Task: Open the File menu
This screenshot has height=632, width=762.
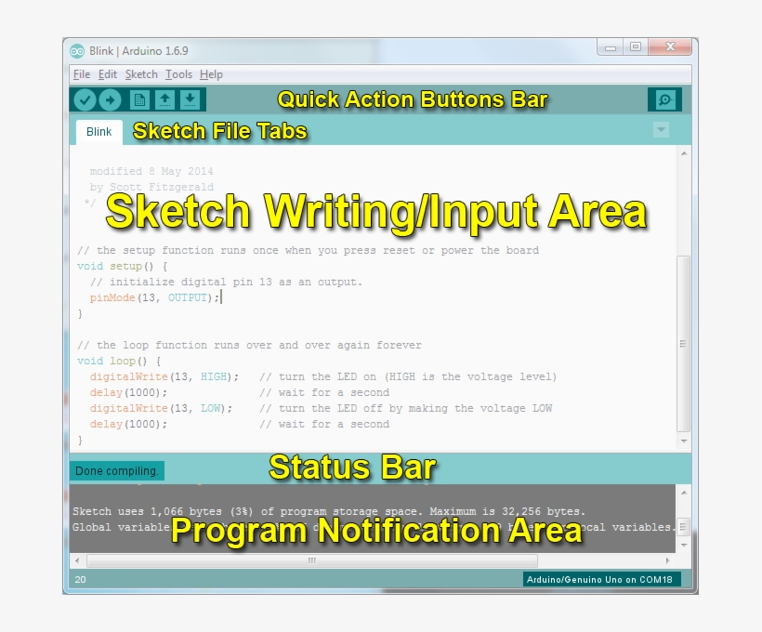Action: (x=81, y=73)
